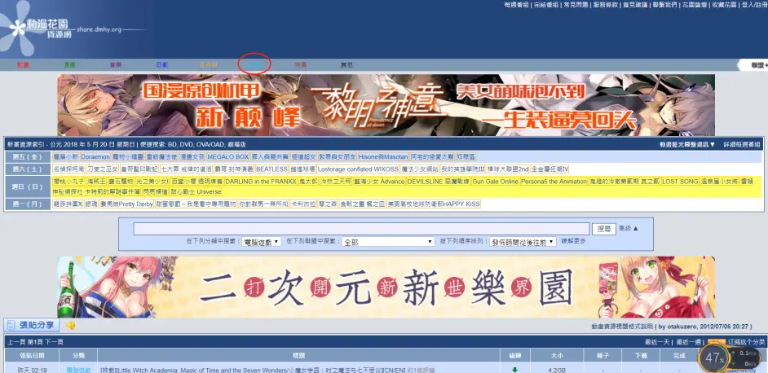The image size is (768, 373).
Task: Open the 服務條款 top link
Action: point(605,4)
